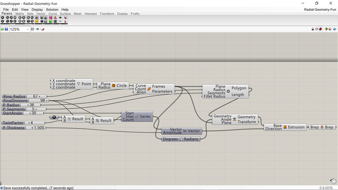338x190 pixels.
Task: Click the solid black right-arrow icon
Action: (x=60, y=18)
